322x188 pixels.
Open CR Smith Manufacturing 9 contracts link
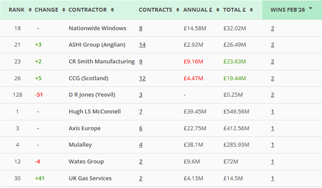click(x=141, y=61)
